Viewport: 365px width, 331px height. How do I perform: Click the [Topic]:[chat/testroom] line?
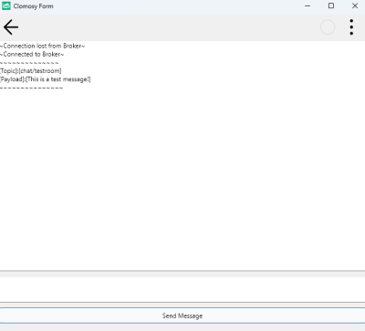[x=30, y=71]
